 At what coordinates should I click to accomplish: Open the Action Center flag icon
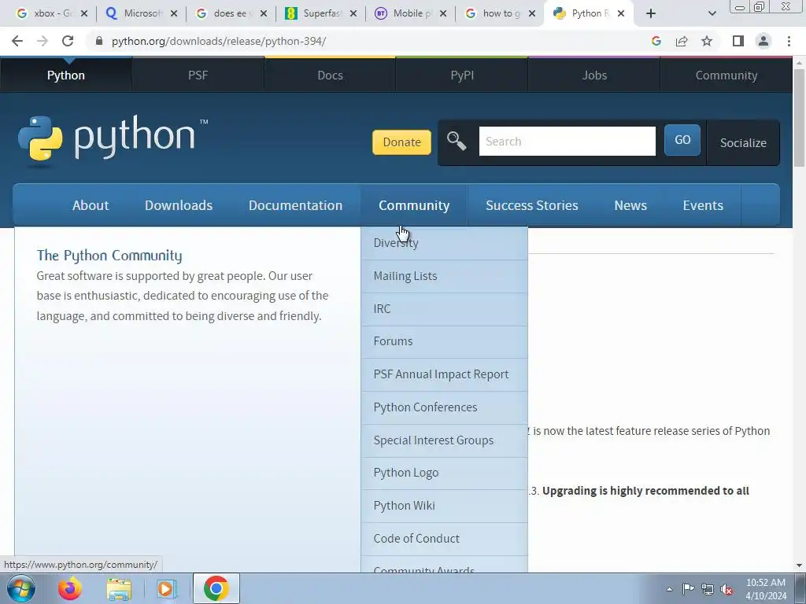click(688, 589)
